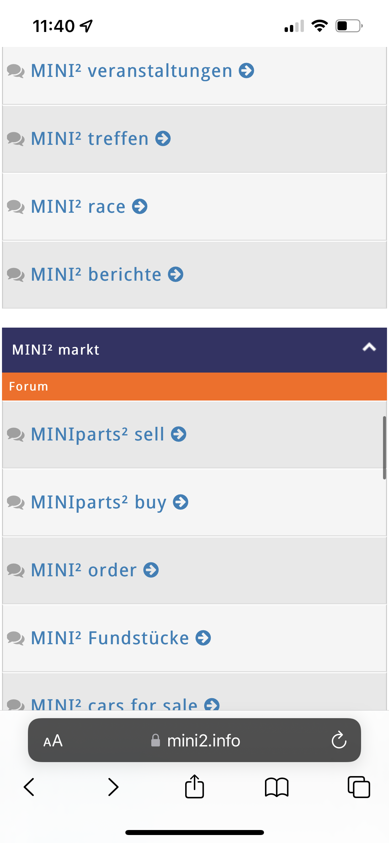Click the arrow icon next to MINI² race

pyautogui.click(x=140, y=206)
